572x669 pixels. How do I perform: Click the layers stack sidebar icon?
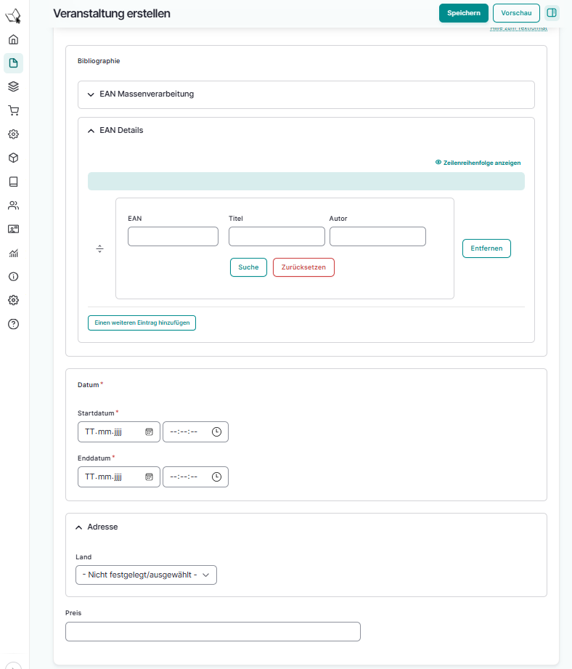pyautogui.click(x=13, y=87)
